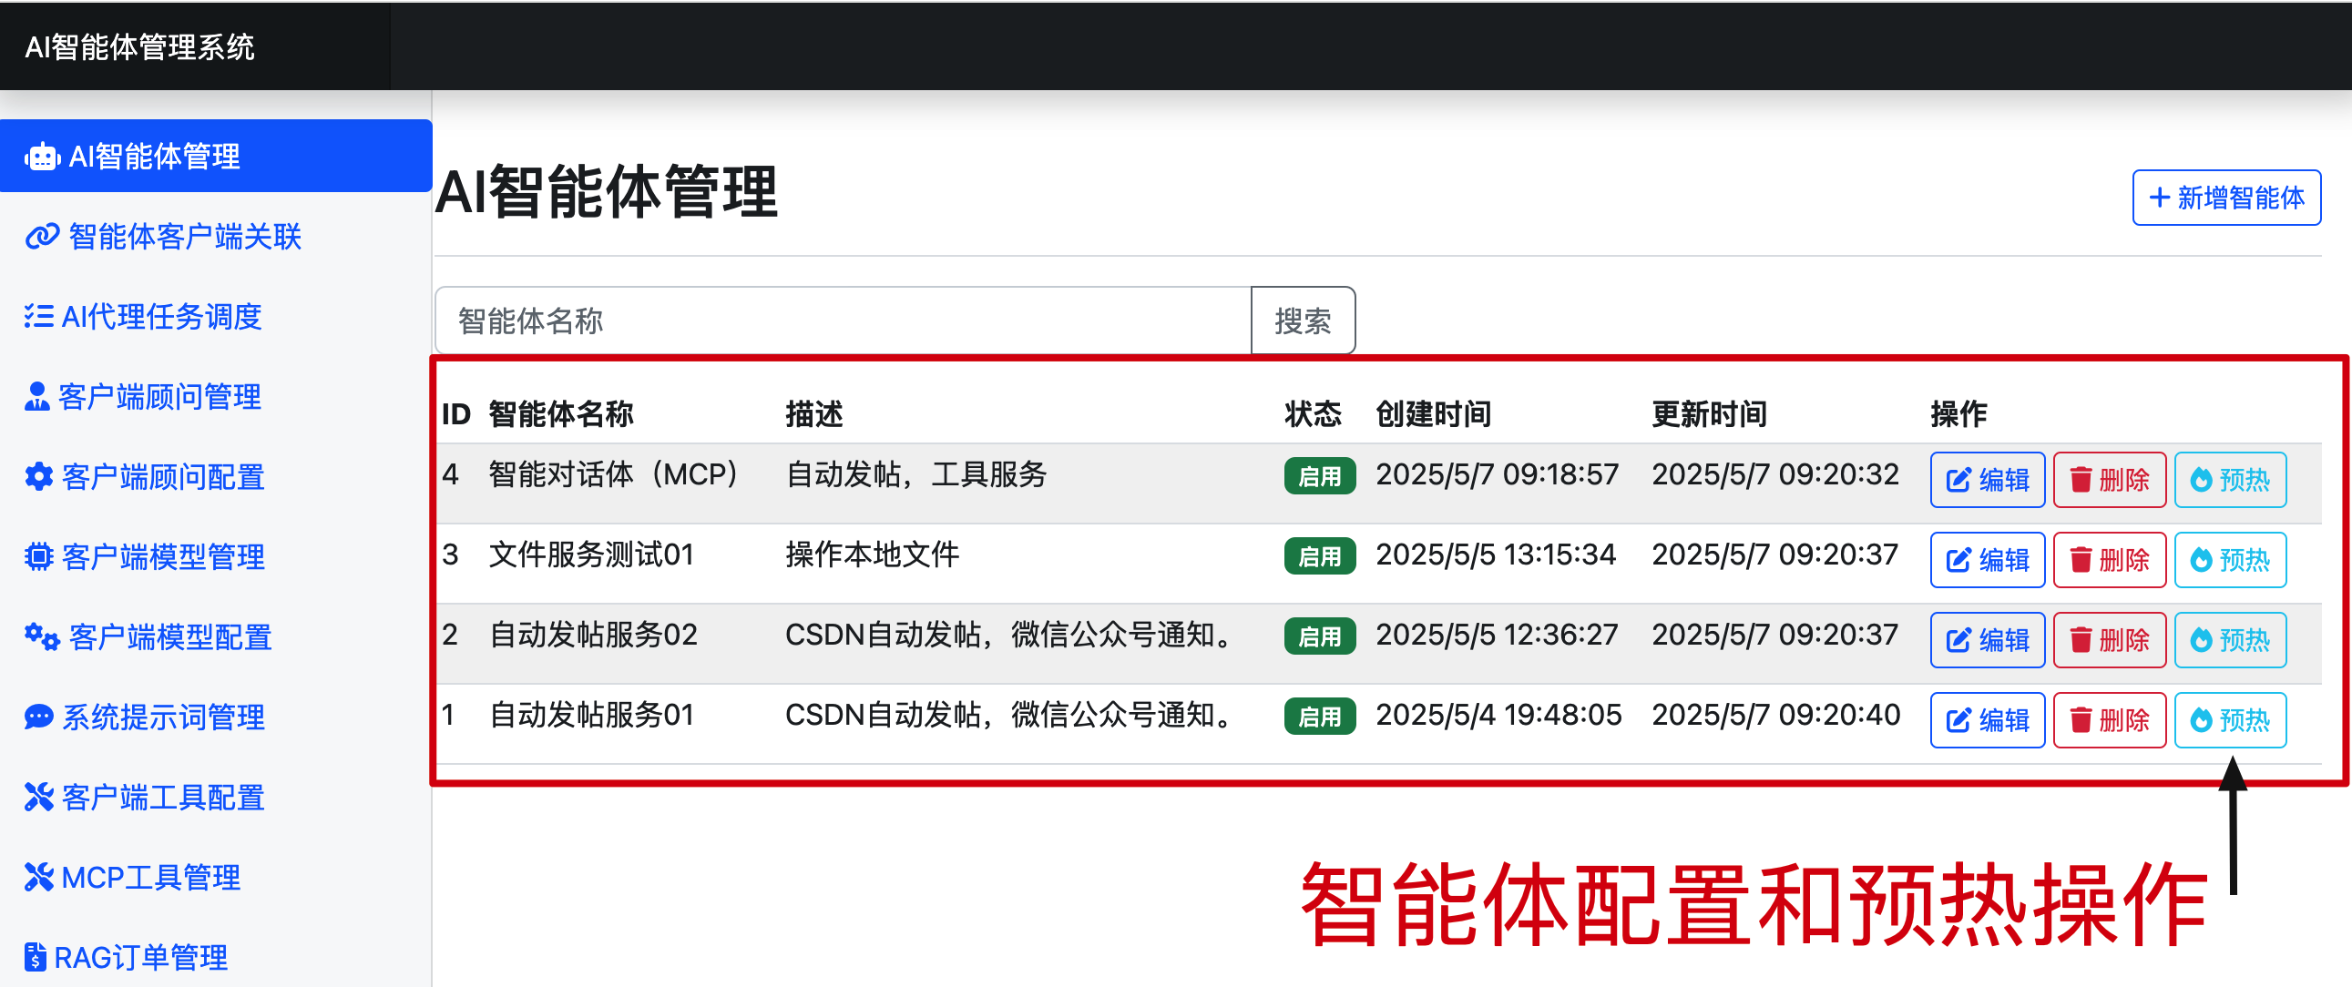Click created time 2025/5/5 12:36:27
2352x987 pixels.
(x=1498, y=635)
